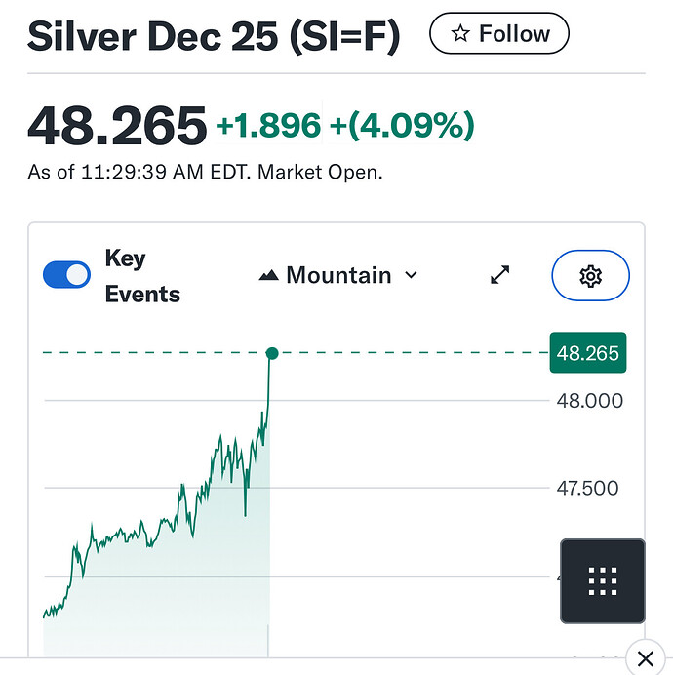Click the Key Events label text
The image size is (673, 675).
141,276
